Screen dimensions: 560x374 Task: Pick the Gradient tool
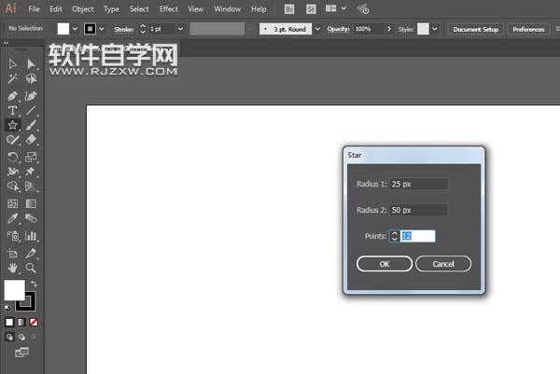tap(31, 203)
